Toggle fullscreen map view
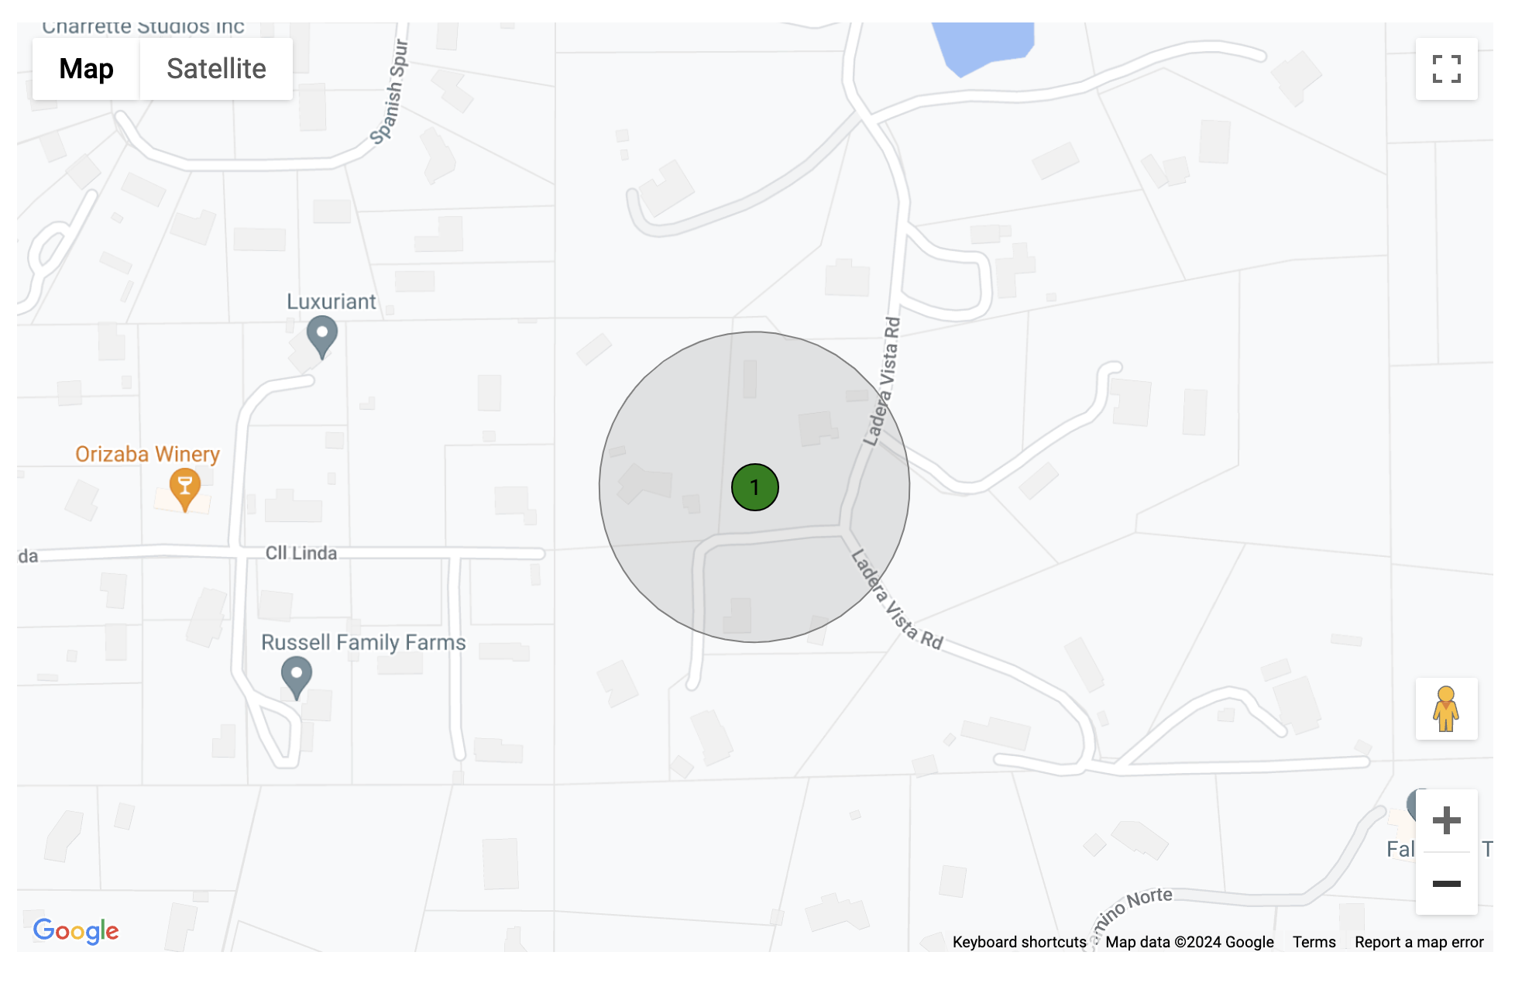The height and width of the screenshot is (1007, 1515). click(x=1445, y=69)
